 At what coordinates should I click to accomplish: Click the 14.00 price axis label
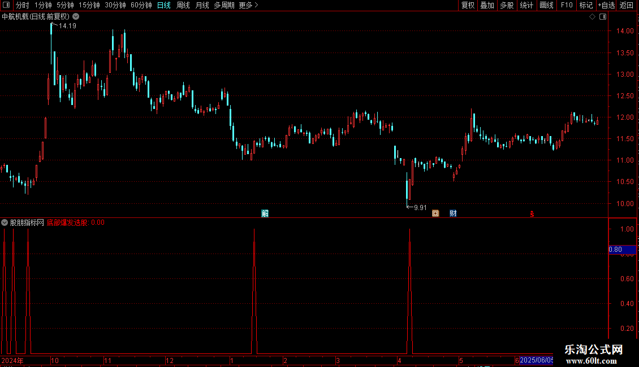[625, 31]
